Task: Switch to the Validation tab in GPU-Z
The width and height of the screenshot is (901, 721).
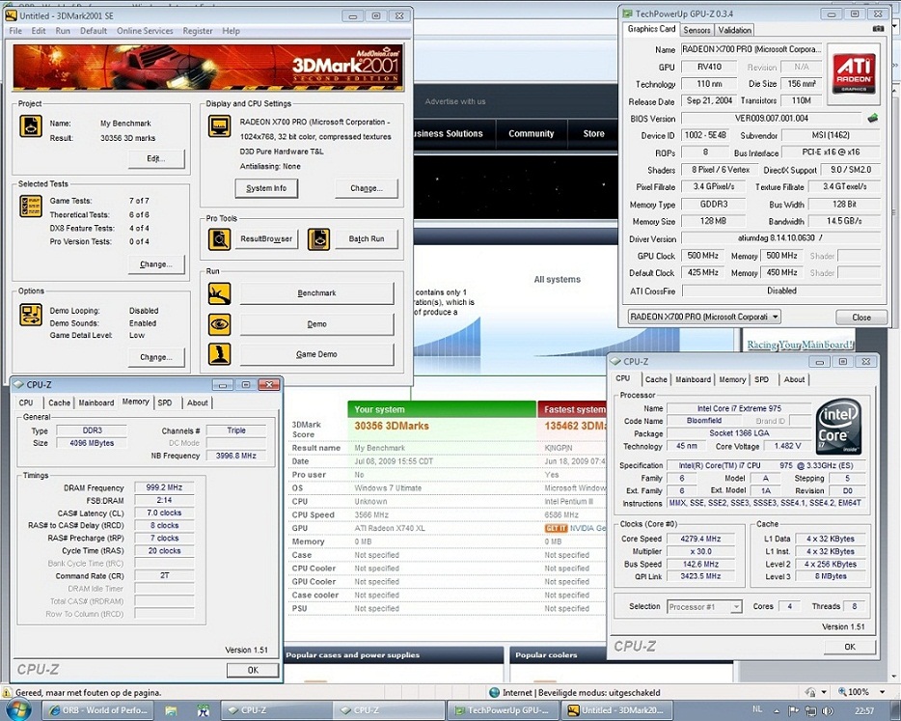Action: pyautogui.click(x=734, y=30)
